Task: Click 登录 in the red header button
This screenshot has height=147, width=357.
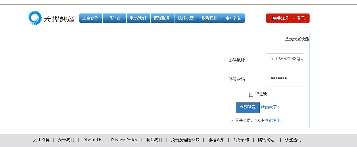Action: [x=301, y=18]
